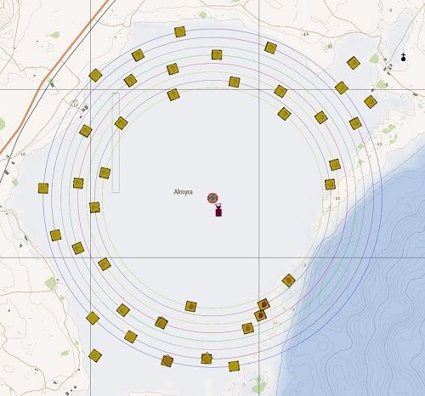Screen dimensions: 425x396
Task: Select the upper of the two stacked east-side yellow markers
Action: point(335,165)
